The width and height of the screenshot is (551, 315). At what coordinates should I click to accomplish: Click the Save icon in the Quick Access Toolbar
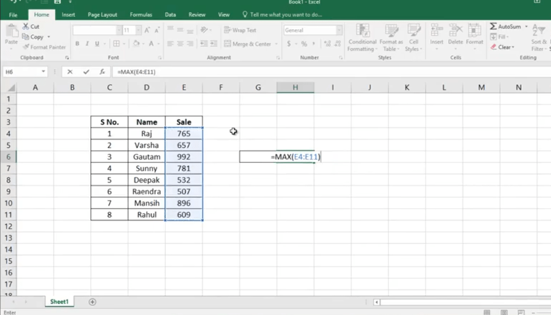click(57, 2)
